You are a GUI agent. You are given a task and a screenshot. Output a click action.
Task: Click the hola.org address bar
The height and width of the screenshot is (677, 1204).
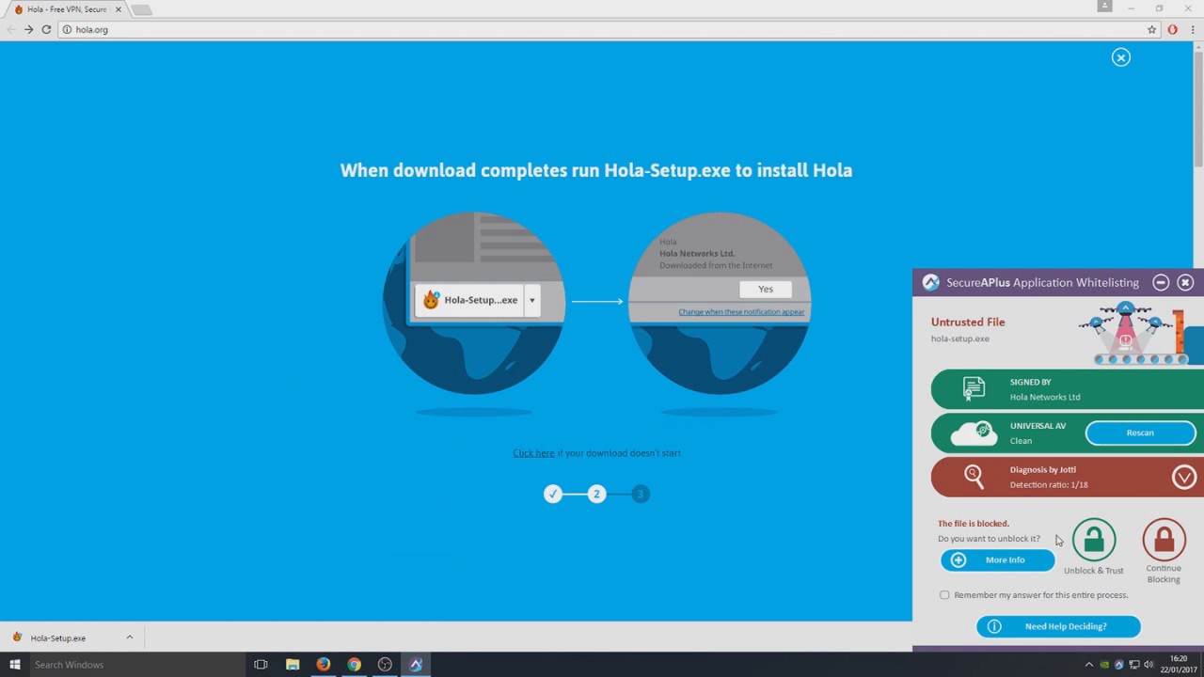click(602, 29)
